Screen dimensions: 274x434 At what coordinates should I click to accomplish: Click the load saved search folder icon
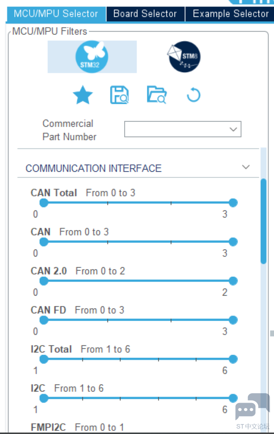157,95
